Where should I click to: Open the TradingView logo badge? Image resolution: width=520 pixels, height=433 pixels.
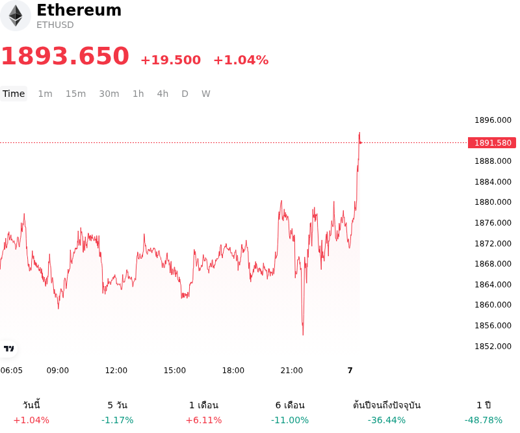[x=9, y=348]
